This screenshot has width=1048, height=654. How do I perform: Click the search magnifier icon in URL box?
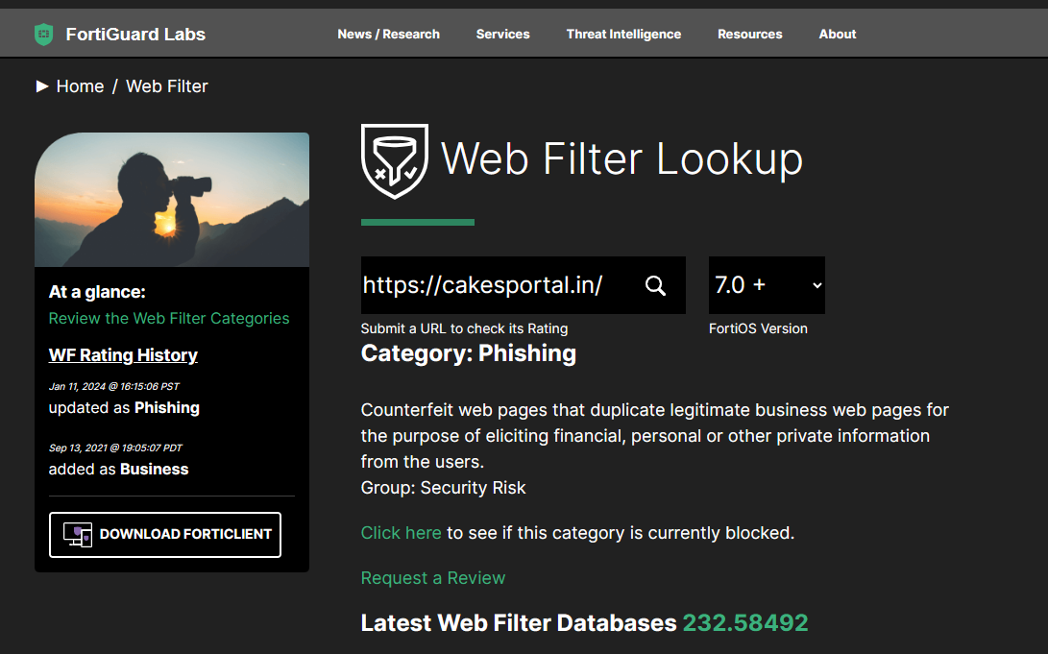[x=655, y=286]
